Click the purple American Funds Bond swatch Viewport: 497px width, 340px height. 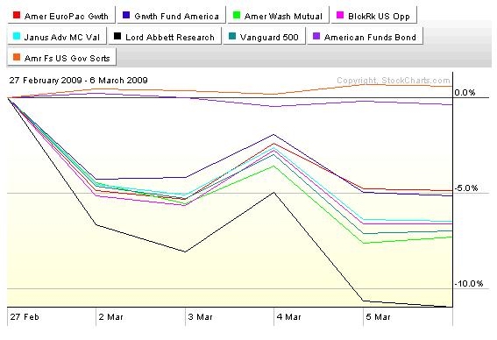point(316,36)
